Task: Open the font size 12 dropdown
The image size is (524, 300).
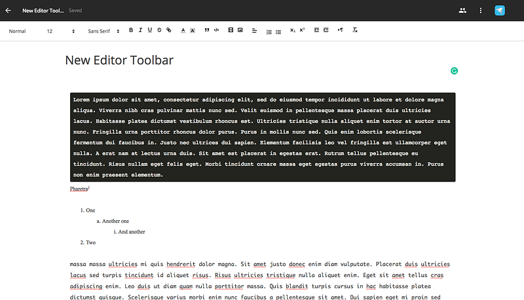Action: (x=60, y=31)
